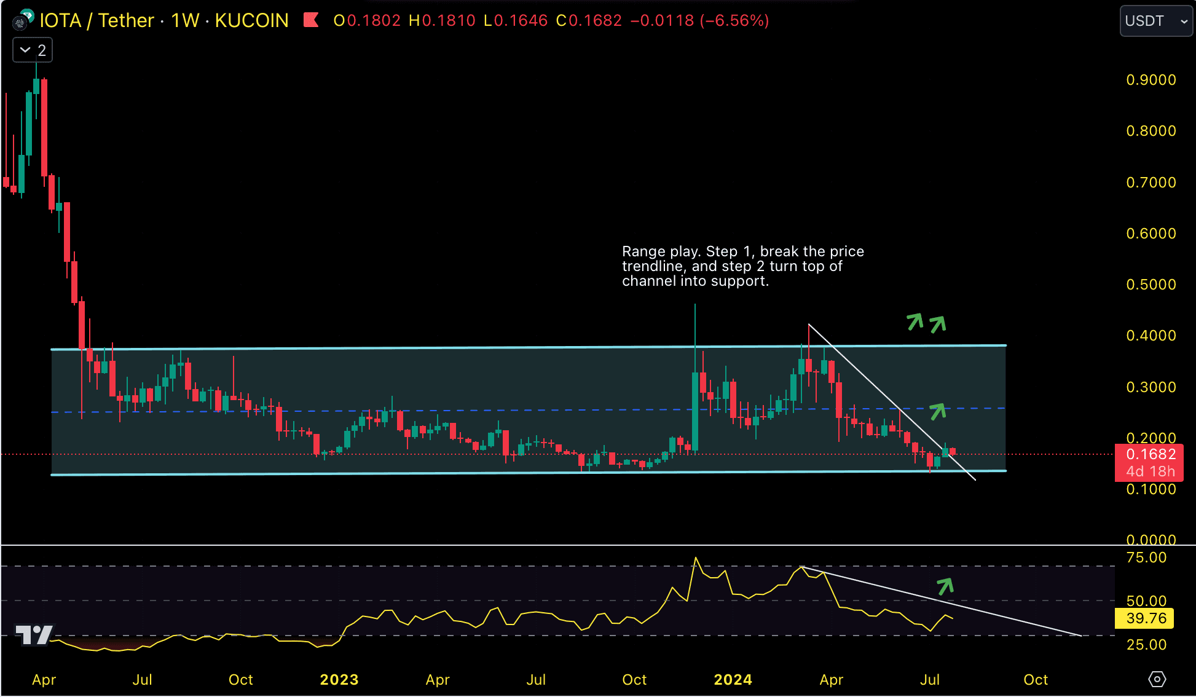Click the open price value O0.1802

[x=366, y=20]
